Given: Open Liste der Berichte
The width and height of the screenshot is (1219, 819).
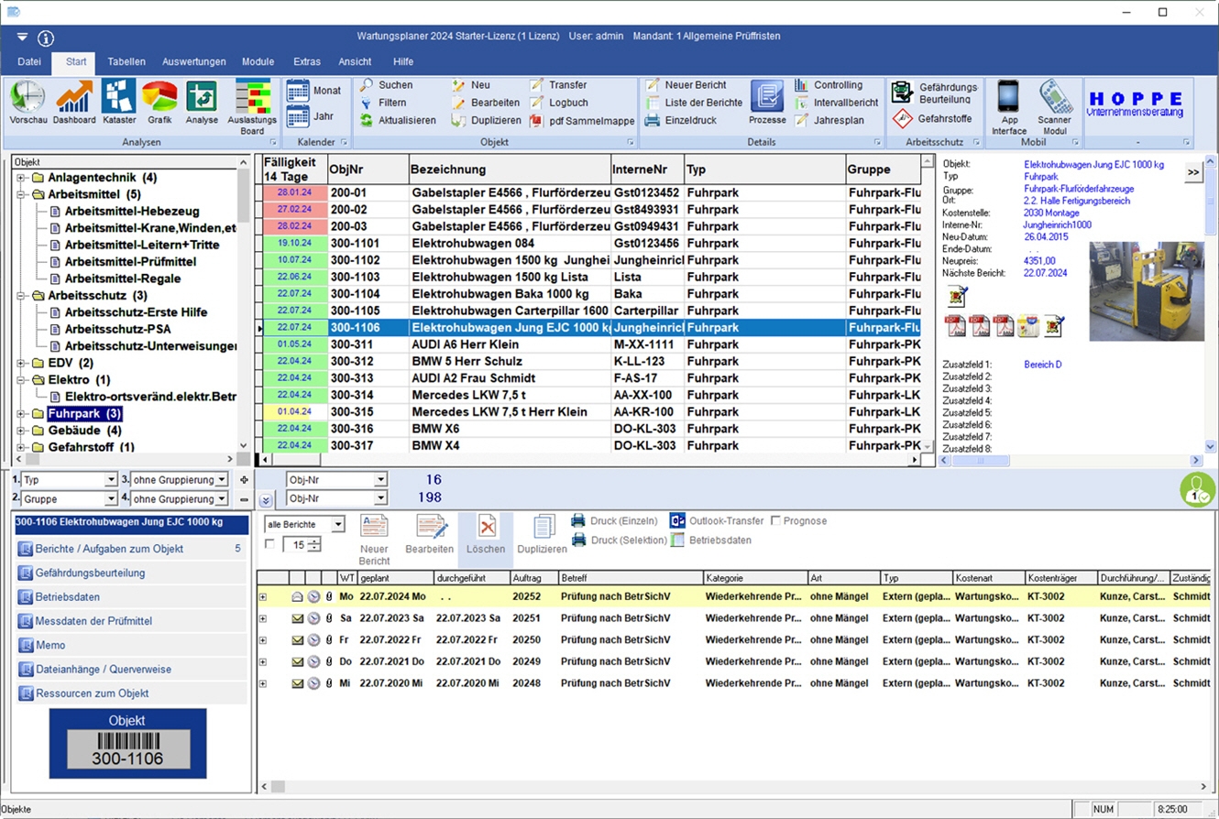Looking at the screenshot, I should tap(694, 103).
